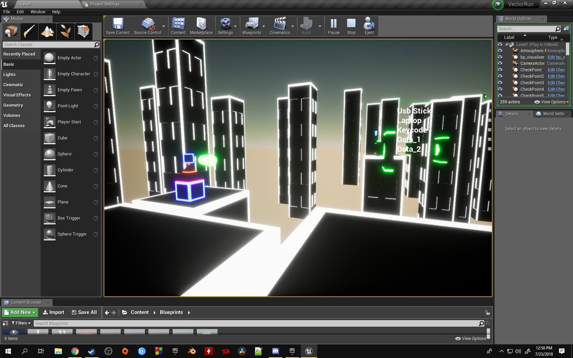The width and height of the screenshot is (573, 358).
Task: Open the Edit menu
Action: 20,12
